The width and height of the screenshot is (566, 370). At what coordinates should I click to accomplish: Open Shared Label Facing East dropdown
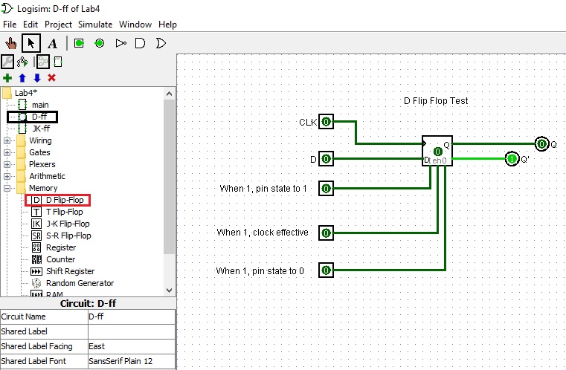click(x=132, y=346)
